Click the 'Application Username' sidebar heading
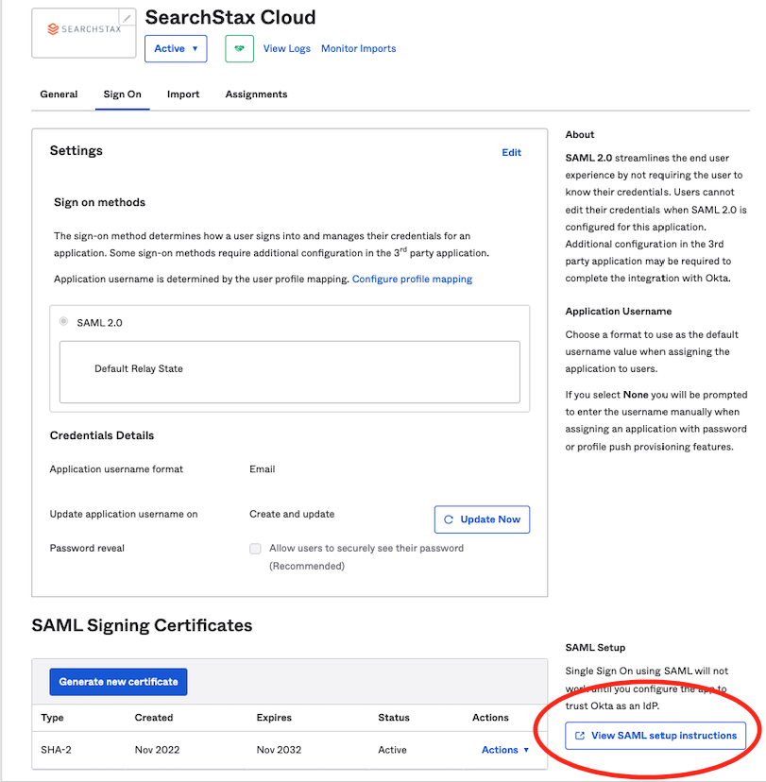Image resolution: width=766 pixels, height=782 pixels. pyautogui.click(x=619, y=312)
